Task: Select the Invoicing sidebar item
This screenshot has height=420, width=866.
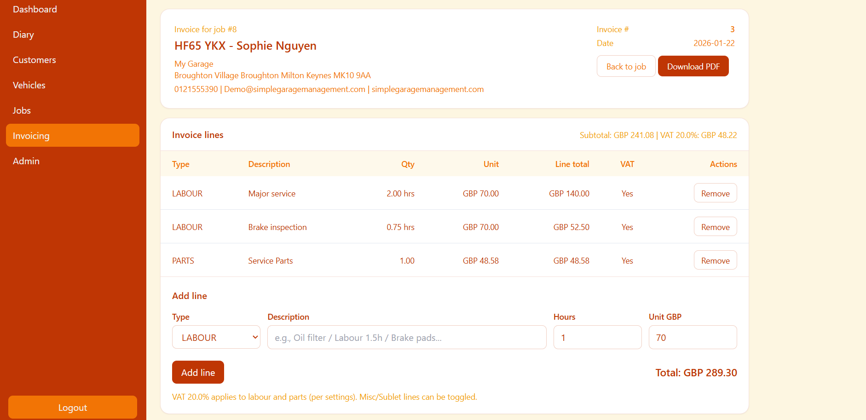Action: pyautogui.click(x=73, y=136)
